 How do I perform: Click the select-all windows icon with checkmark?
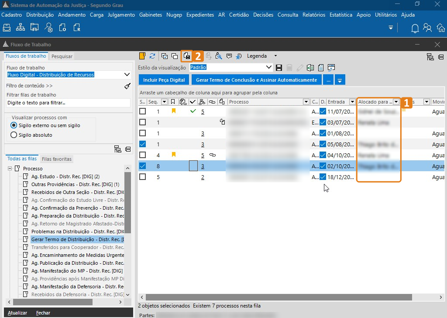(x=165, y=56)
